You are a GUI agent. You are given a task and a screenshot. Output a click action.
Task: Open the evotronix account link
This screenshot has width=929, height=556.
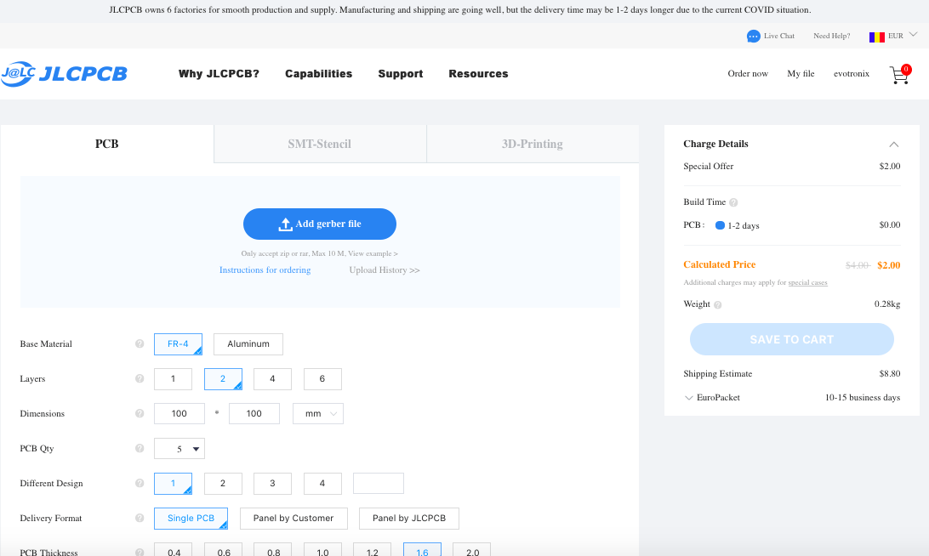click(x=852, y=73)
